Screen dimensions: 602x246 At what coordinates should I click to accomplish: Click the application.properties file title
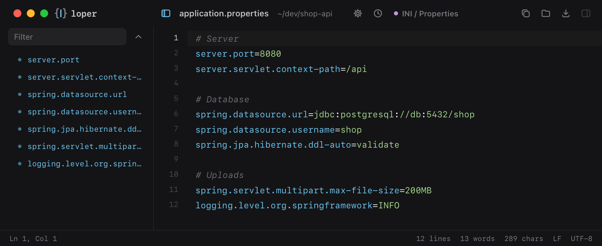[x=224, y=13]
